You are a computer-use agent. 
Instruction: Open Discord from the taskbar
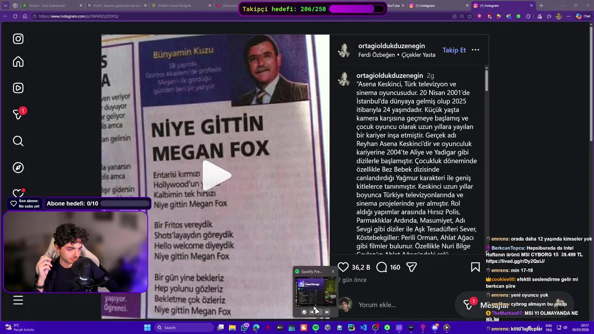[435, 328]
